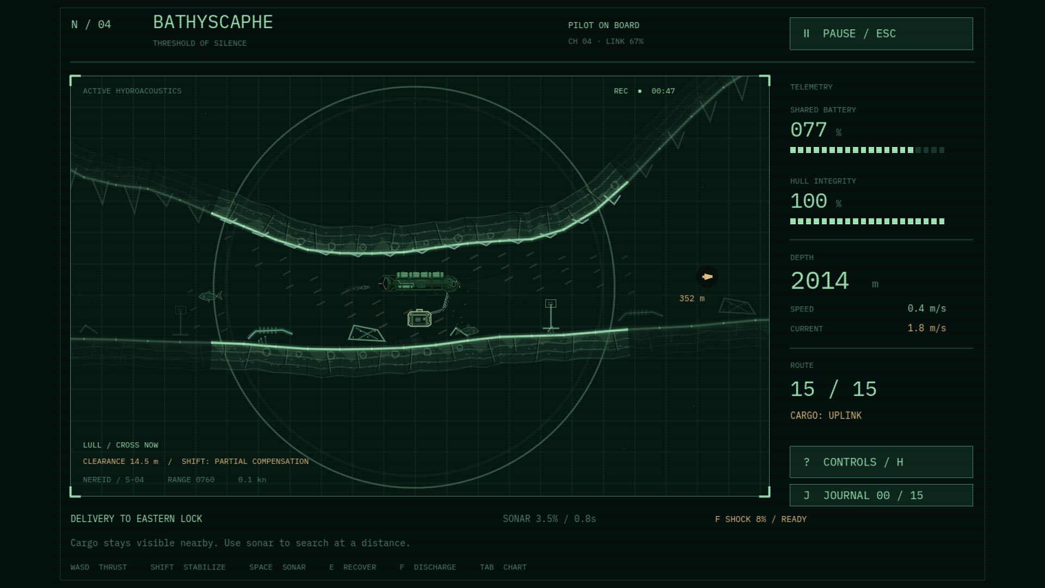Open the CONTROLS / H panel

pos(881,462)
